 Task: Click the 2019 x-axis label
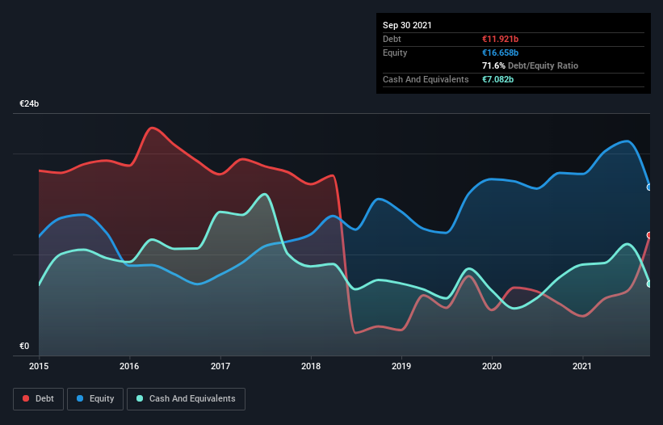401,366
